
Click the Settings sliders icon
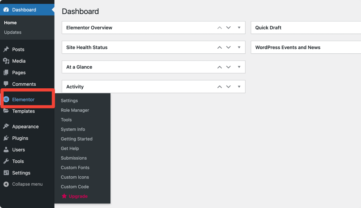6,173
